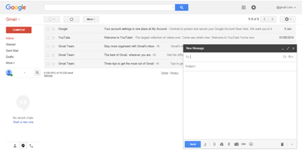Open formatting options icon in compose toolbar
Viewport: 302px width, 150px height.
205,144
